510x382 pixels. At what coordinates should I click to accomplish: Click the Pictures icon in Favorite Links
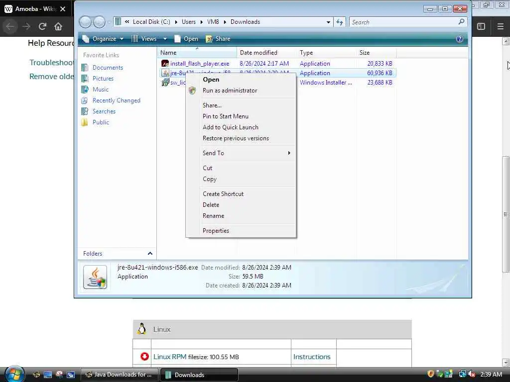[x=85, y=79]
